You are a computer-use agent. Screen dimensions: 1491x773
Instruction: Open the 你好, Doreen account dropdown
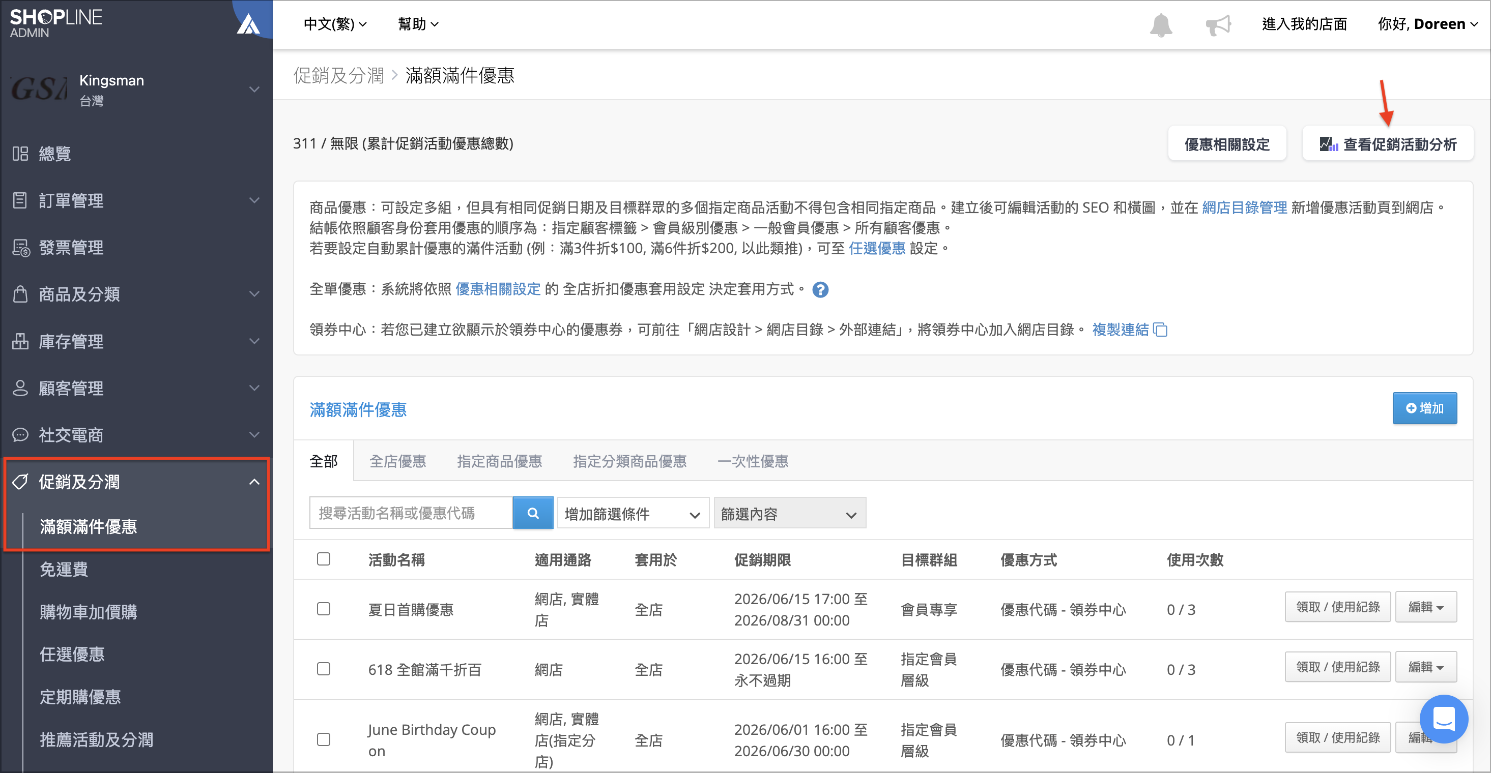coord(1428,24)
